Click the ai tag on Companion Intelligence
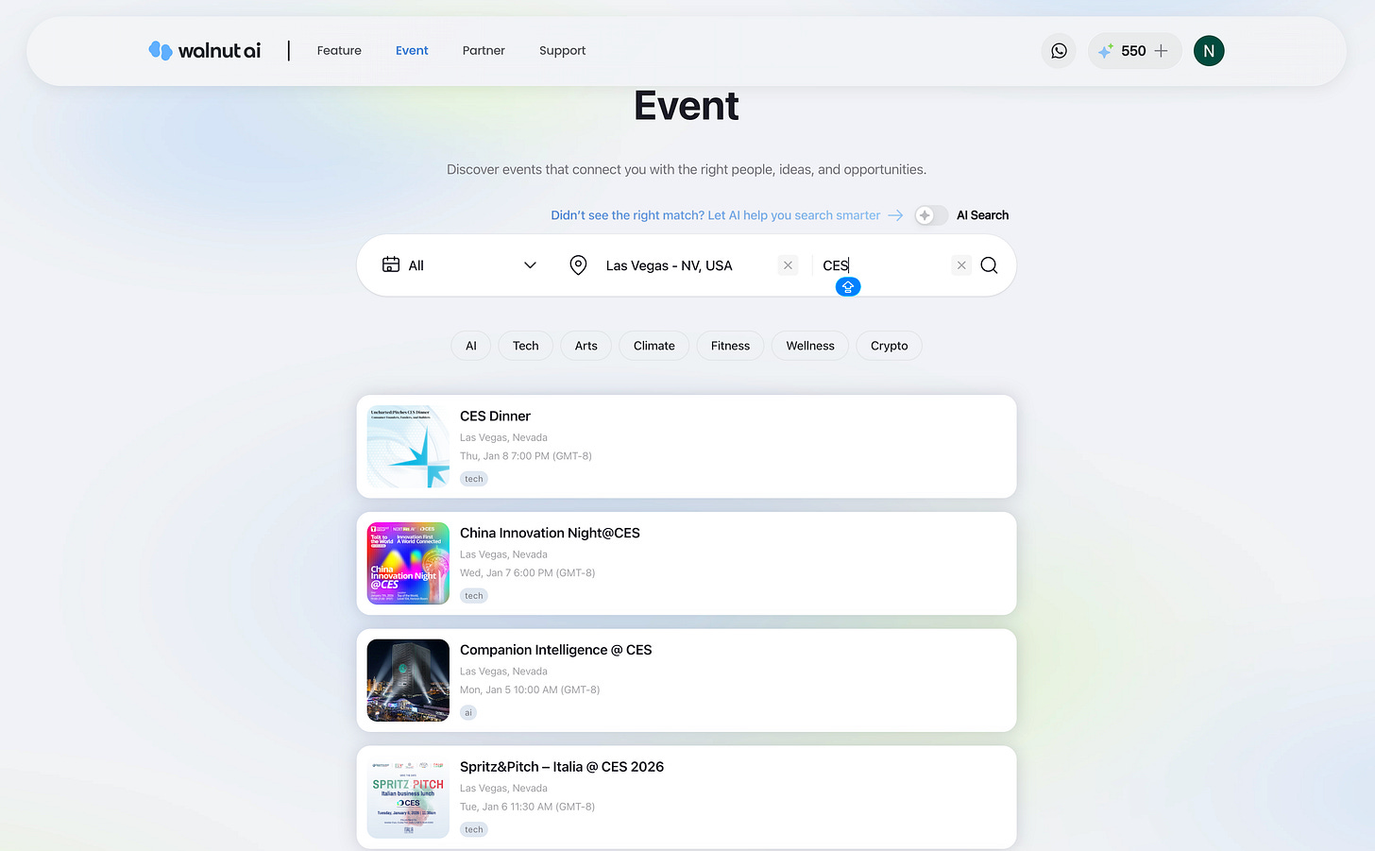 tap(468, 713)
